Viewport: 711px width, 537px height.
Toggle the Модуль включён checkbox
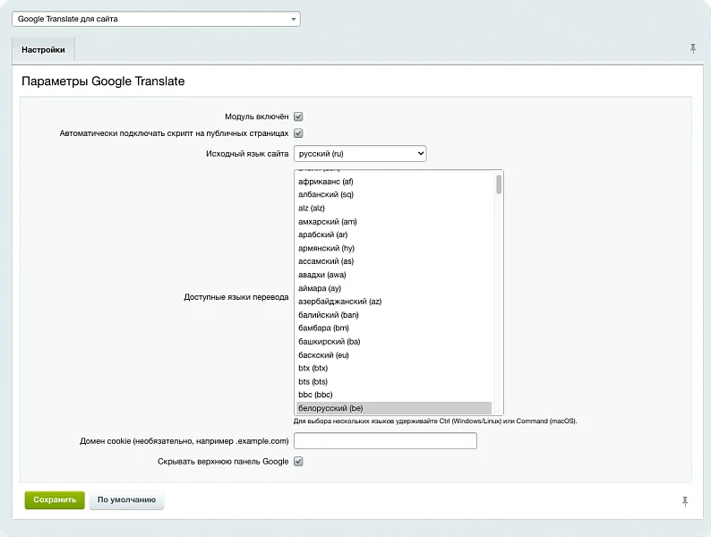tap(298, 116)
